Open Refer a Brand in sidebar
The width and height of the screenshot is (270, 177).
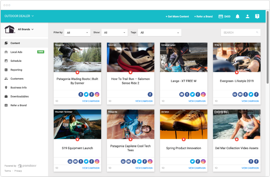coord(25,105)
